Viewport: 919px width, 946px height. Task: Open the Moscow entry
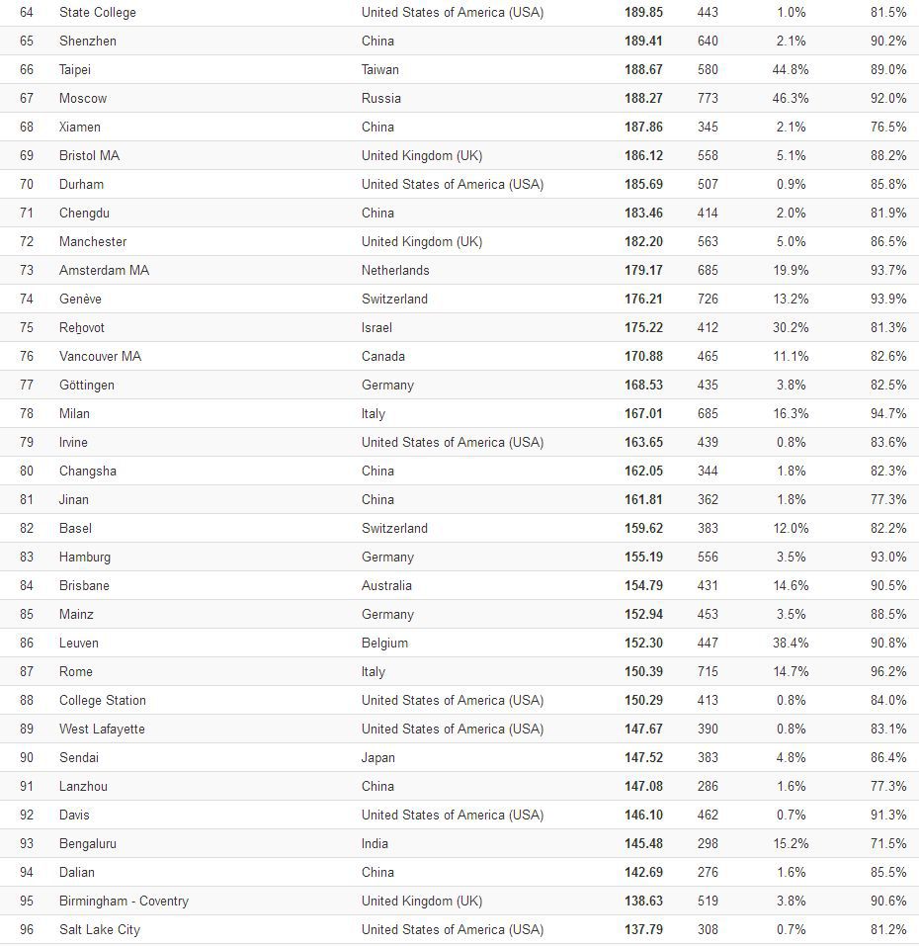[x=83, y=99]
